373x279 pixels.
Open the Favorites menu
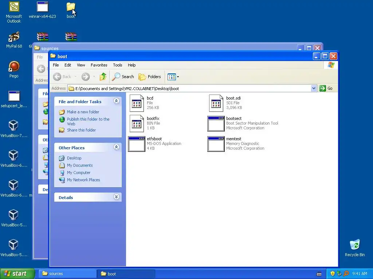point(99,65)
